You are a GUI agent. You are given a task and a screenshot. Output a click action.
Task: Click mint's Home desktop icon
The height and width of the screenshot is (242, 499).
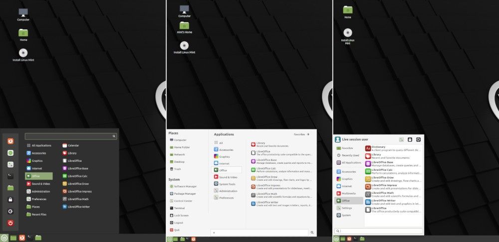pyautogui.click(x=184, y=27)
